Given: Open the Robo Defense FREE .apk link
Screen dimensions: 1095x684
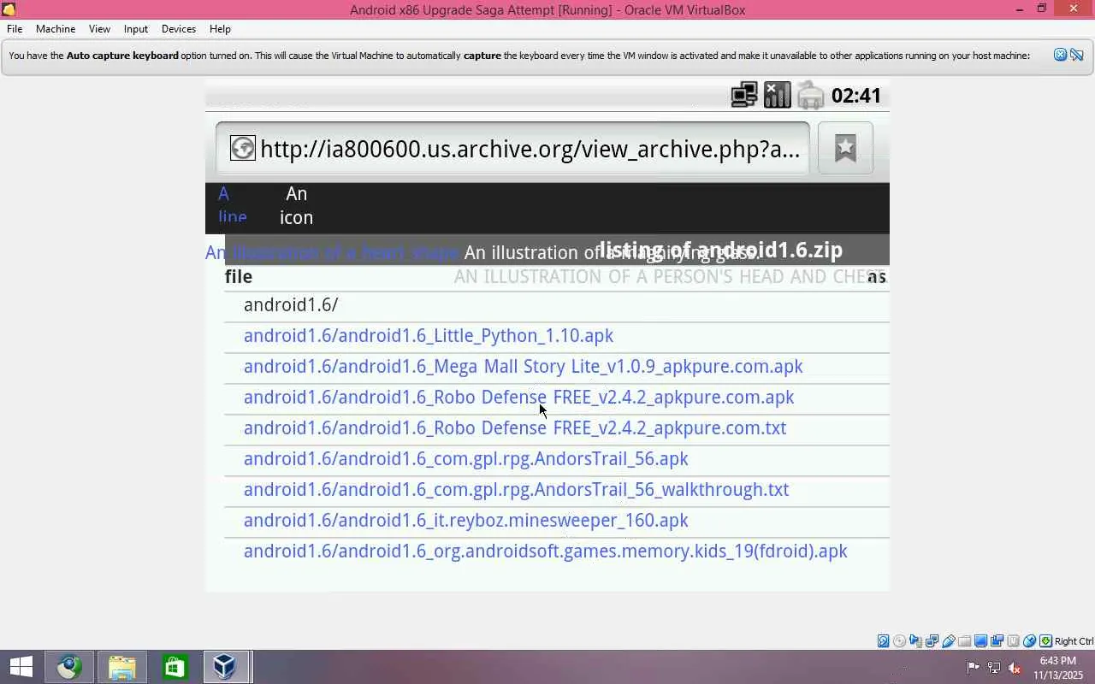Looking at the screenshot, I should point(519,398).
